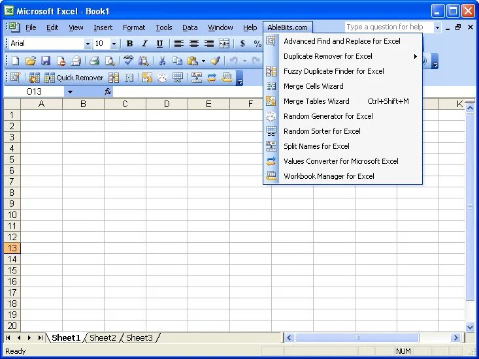Screen dimensions: 479x359
Task: Open the help question box dropdown
Action: [437, 27]
